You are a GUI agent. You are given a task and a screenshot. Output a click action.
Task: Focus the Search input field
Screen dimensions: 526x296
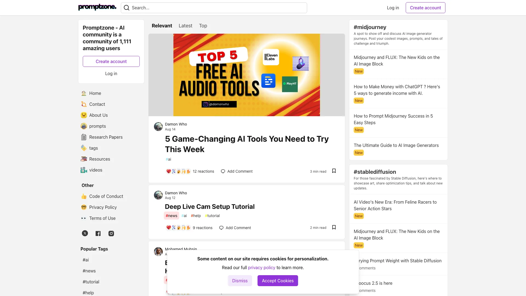214,8
